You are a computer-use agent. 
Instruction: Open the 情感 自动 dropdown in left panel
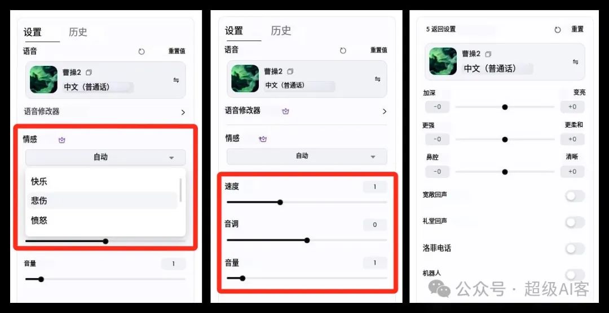tap(105, 158)
